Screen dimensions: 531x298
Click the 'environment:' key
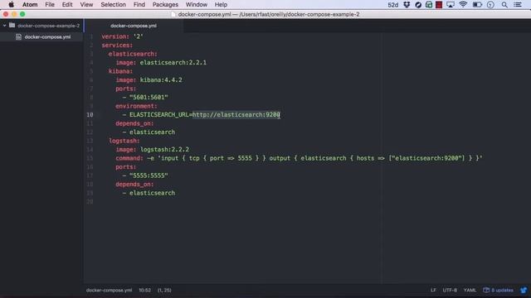pyautogui.click(x=136, y=106)
